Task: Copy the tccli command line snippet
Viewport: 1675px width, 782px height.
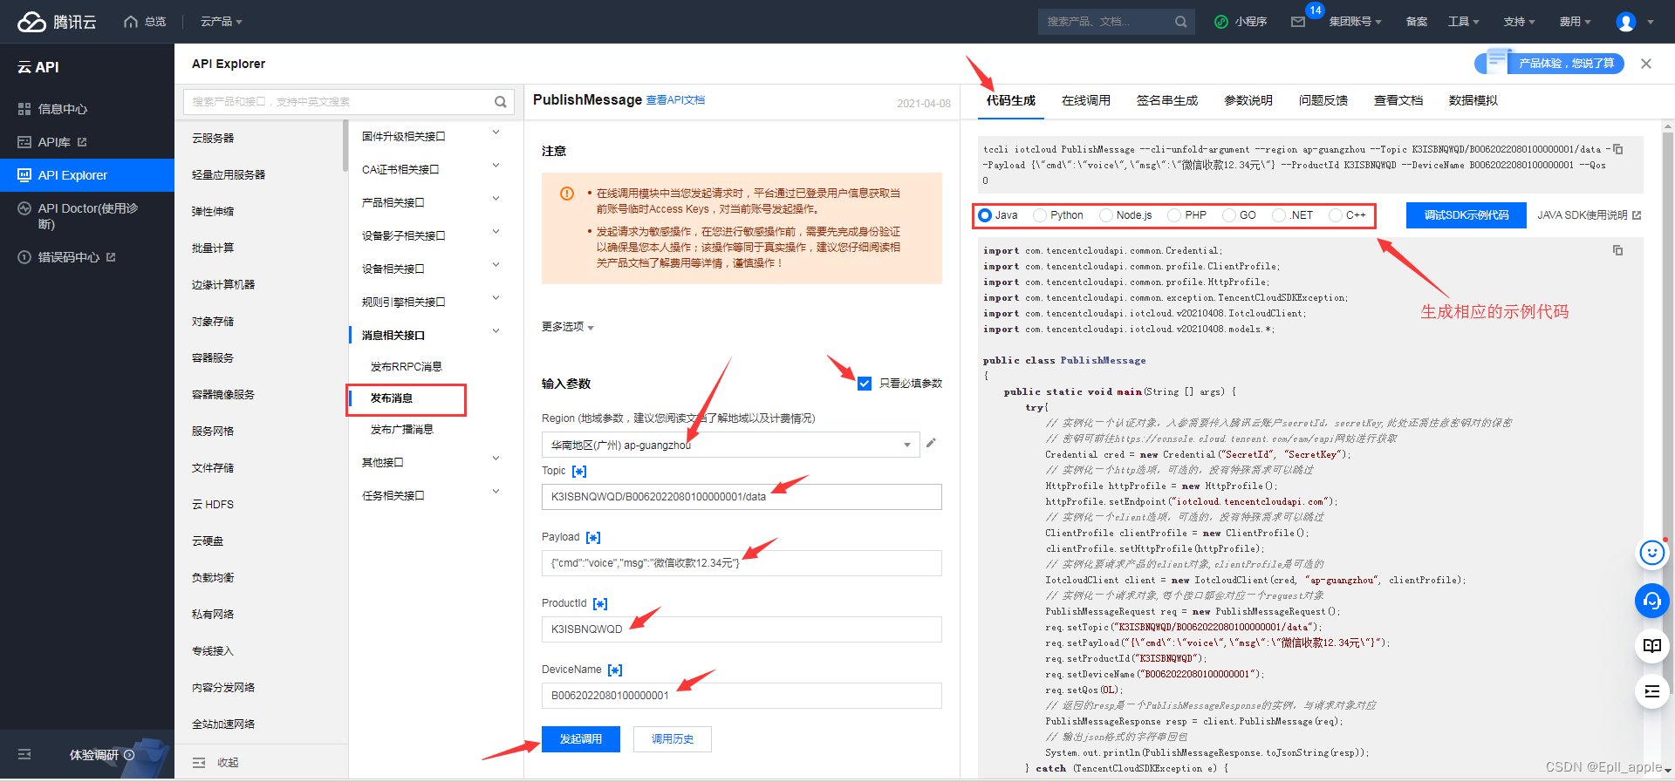Action: click(1617, 149)
